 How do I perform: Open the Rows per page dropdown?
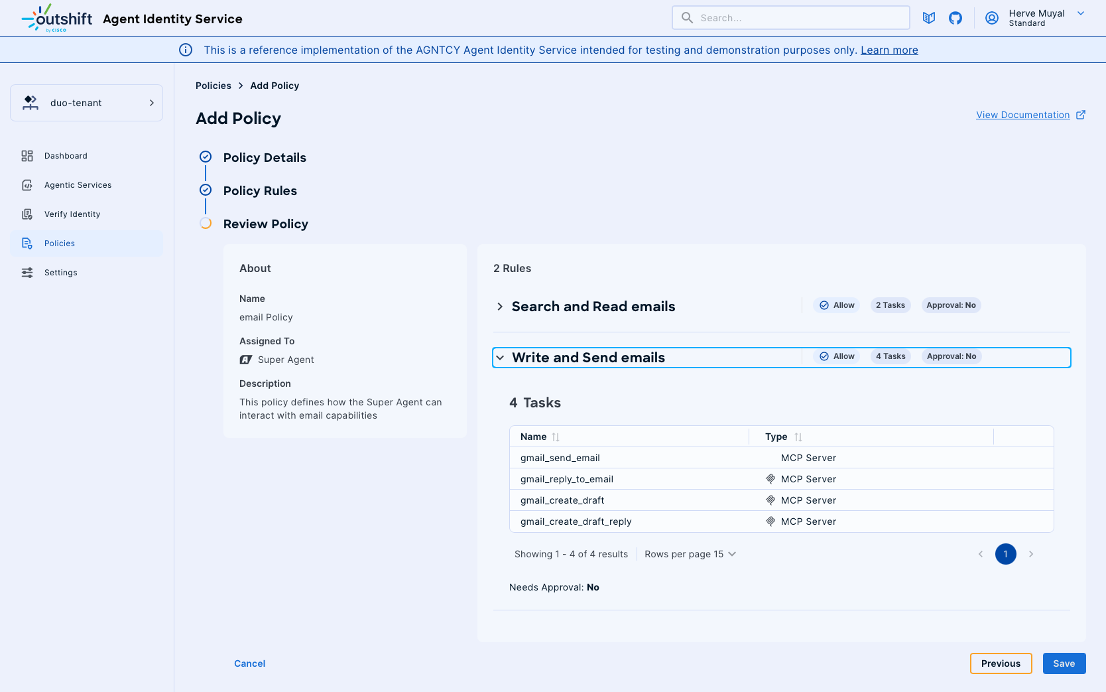[690, 554]
